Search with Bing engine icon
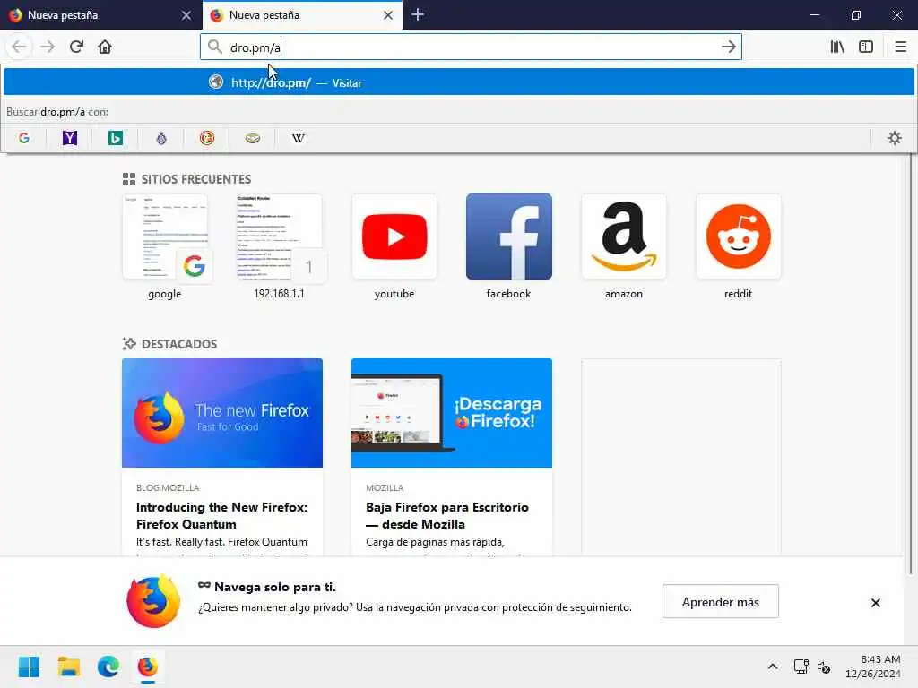This screenshot has width=918, height=688. (x=116, y=138)
